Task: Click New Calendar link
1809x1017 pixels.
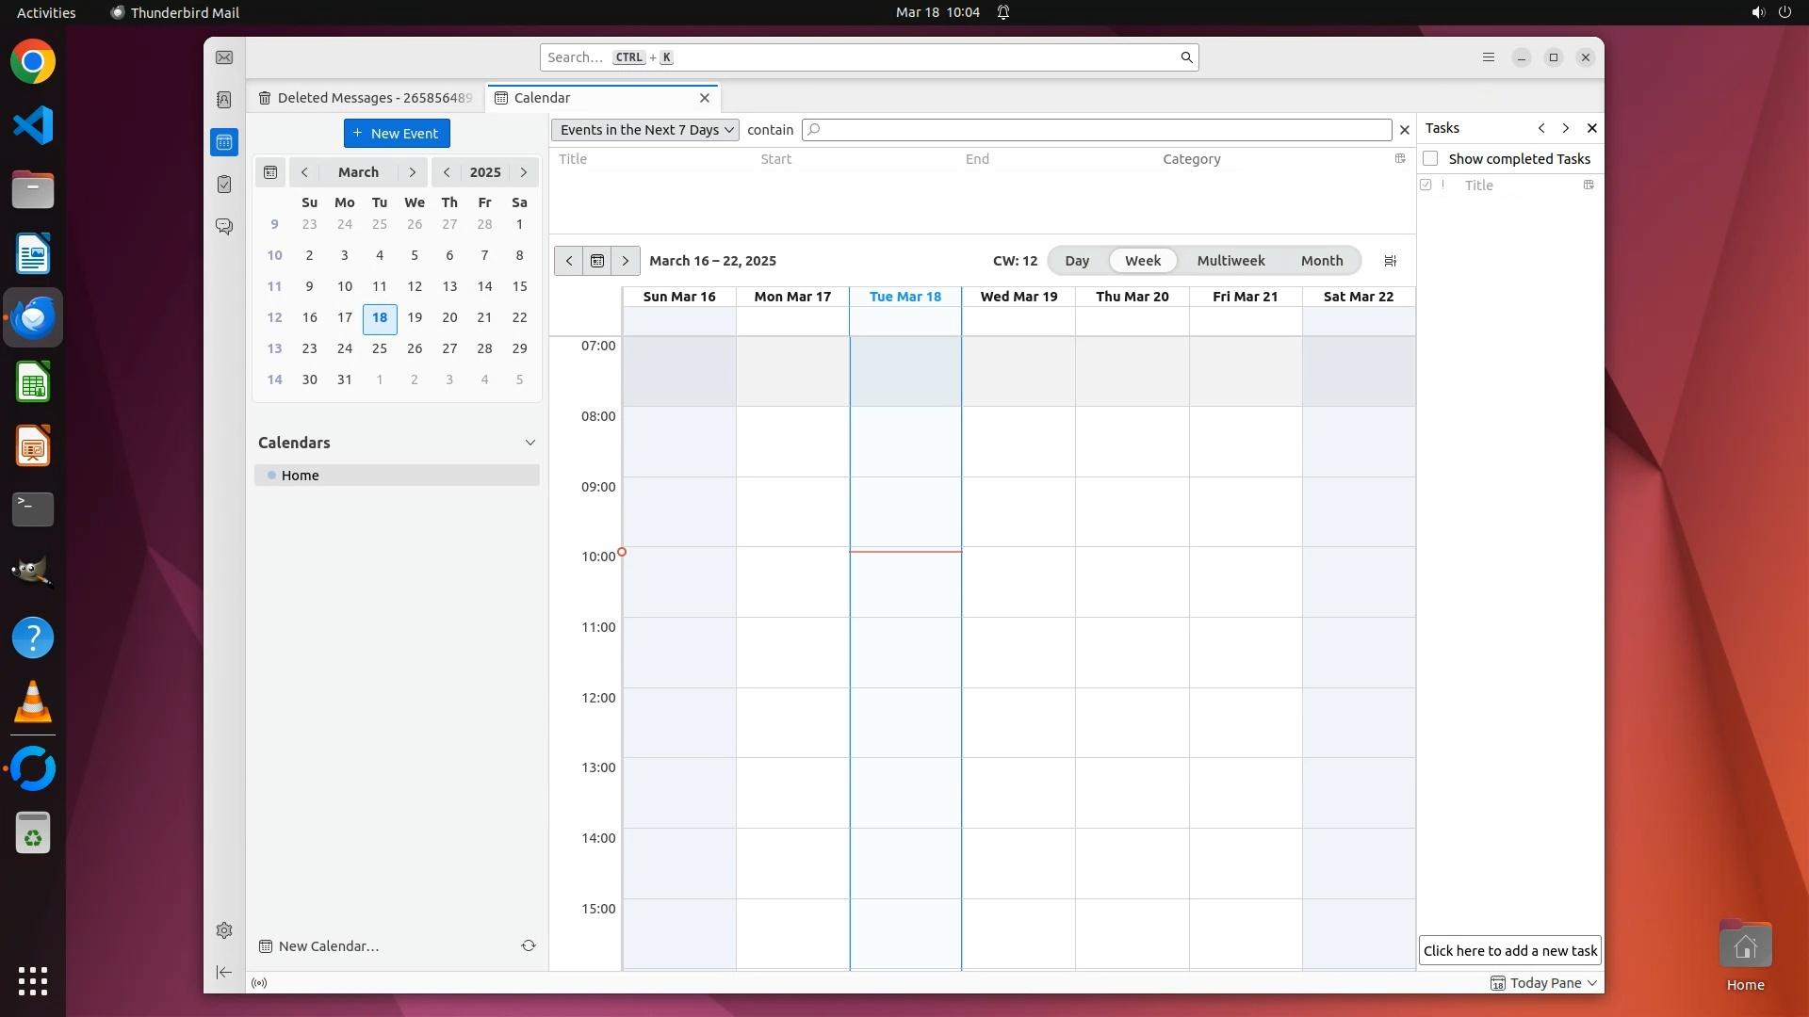Action: coord(328,946)
